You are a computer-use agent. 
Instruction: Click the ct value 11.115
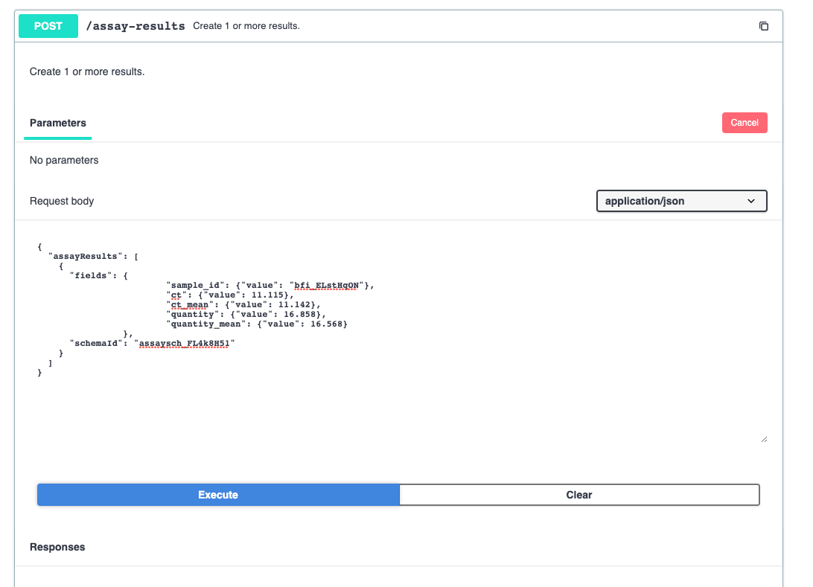pos(267,295)
